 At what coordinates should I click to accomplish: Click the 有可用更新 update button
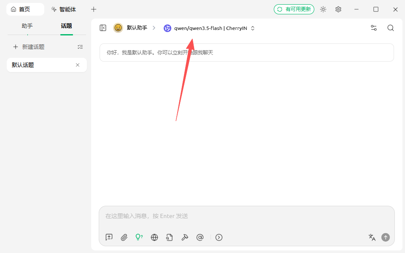click(294, 9)
